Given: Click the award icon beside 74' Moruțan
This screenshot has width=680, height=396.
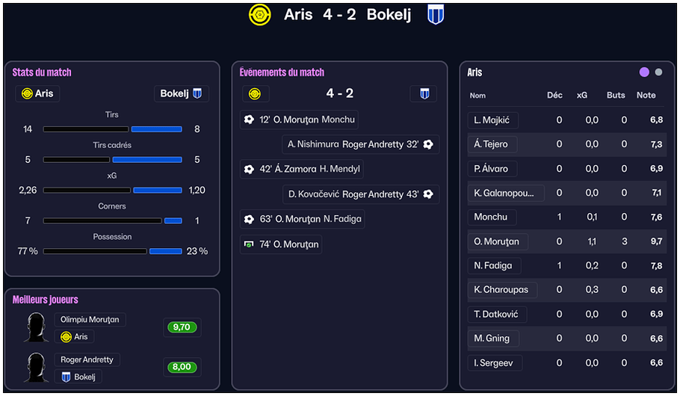Looking at the screenshot, I should (249, 244).
